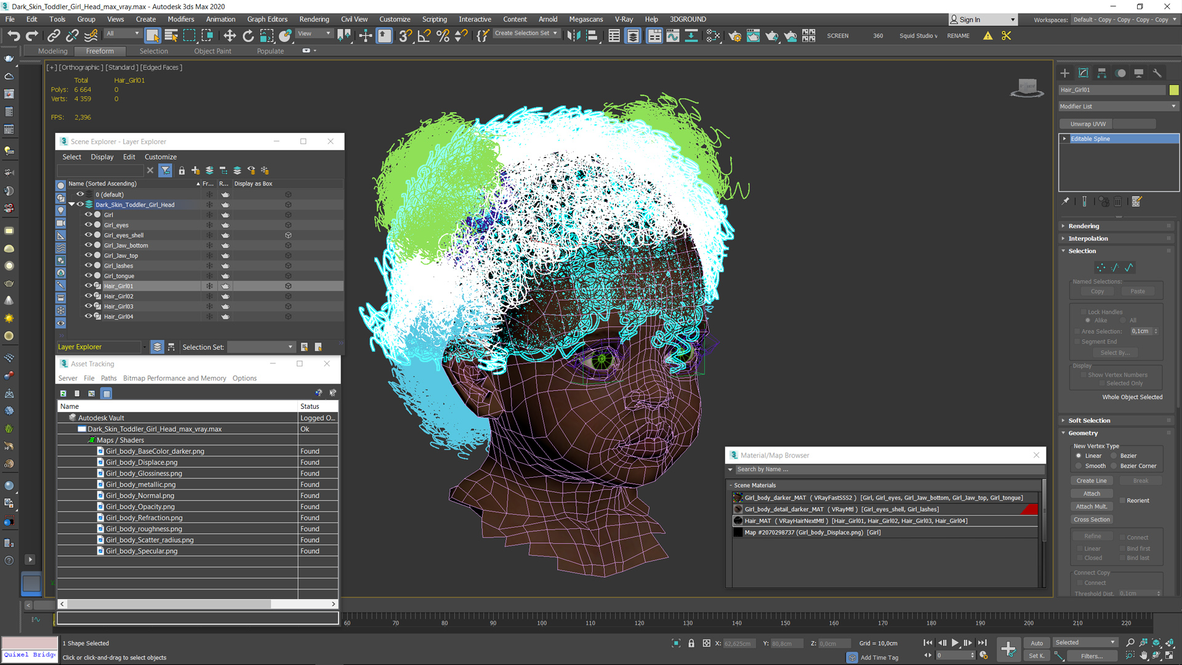Open the View reference coordinate dropdown
1182x665 pixels.
315,34
